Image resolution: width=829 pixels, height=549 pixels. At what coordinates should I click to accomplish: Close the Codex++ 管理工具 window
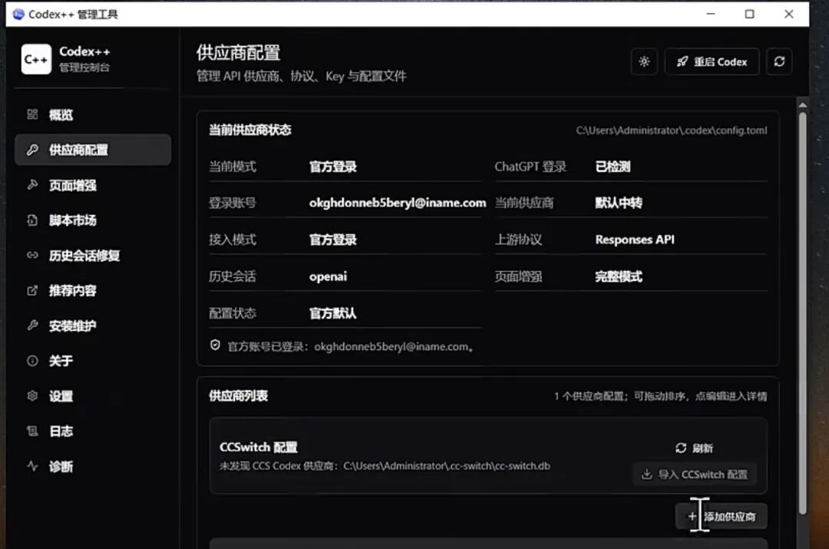[789, 15]
